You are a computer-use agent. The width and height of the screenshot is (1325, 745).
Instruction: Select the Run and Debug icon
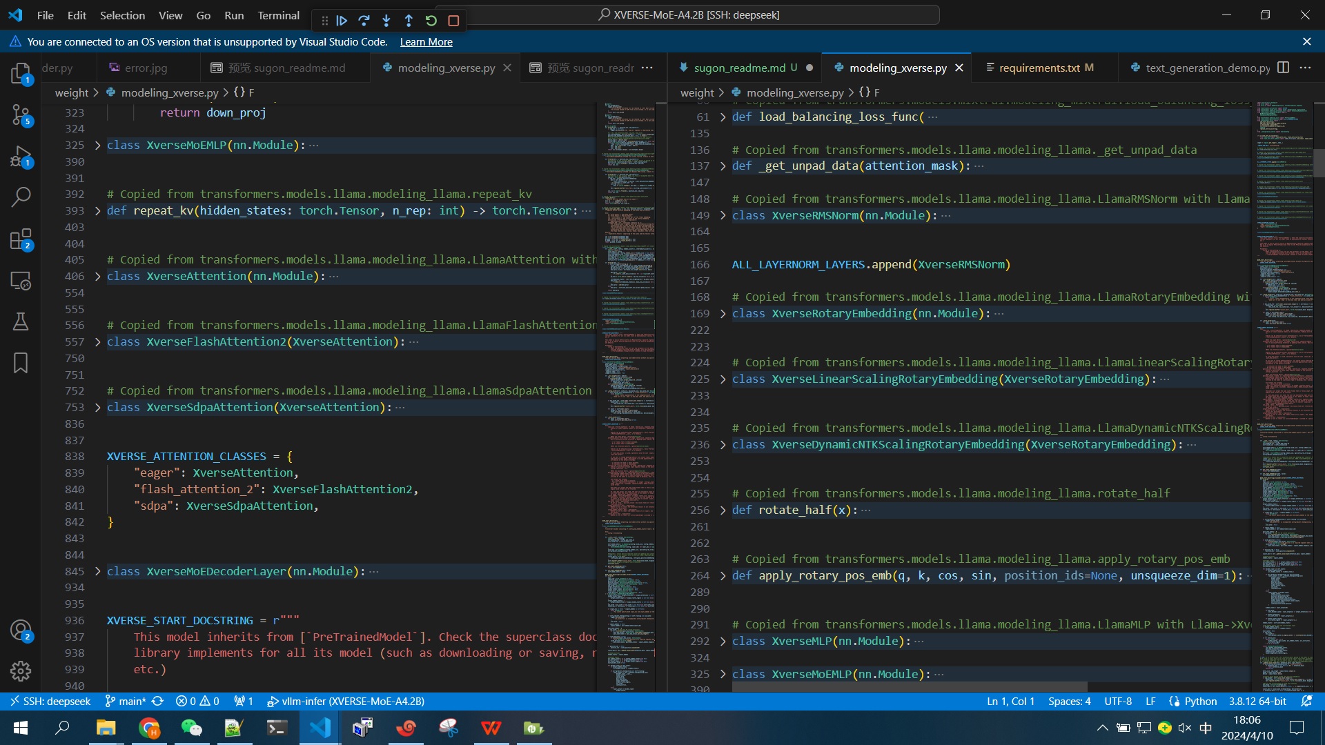pyautogui.click(x=21, y=157)
